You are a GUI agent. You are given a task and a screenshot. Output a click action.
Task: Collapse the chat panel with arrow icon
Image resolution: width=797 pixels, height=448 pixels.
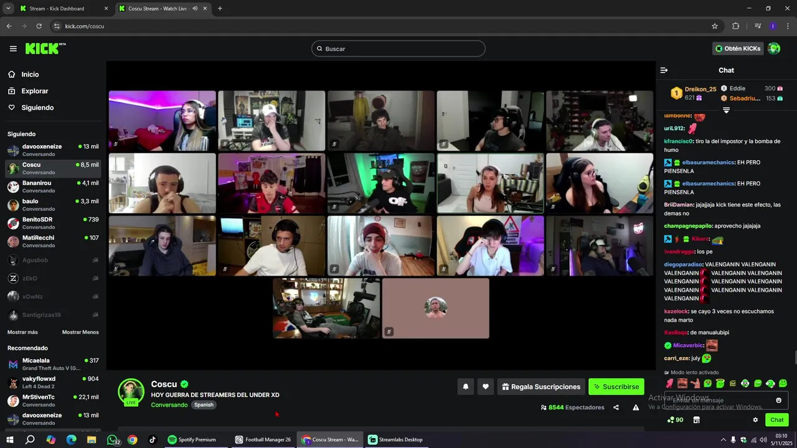(x=664, y=70)
